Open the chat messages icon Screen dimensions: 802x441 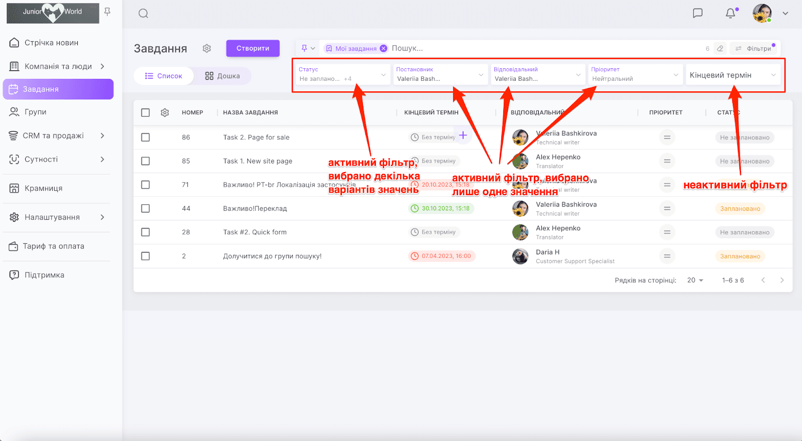(x=698, y=14)
